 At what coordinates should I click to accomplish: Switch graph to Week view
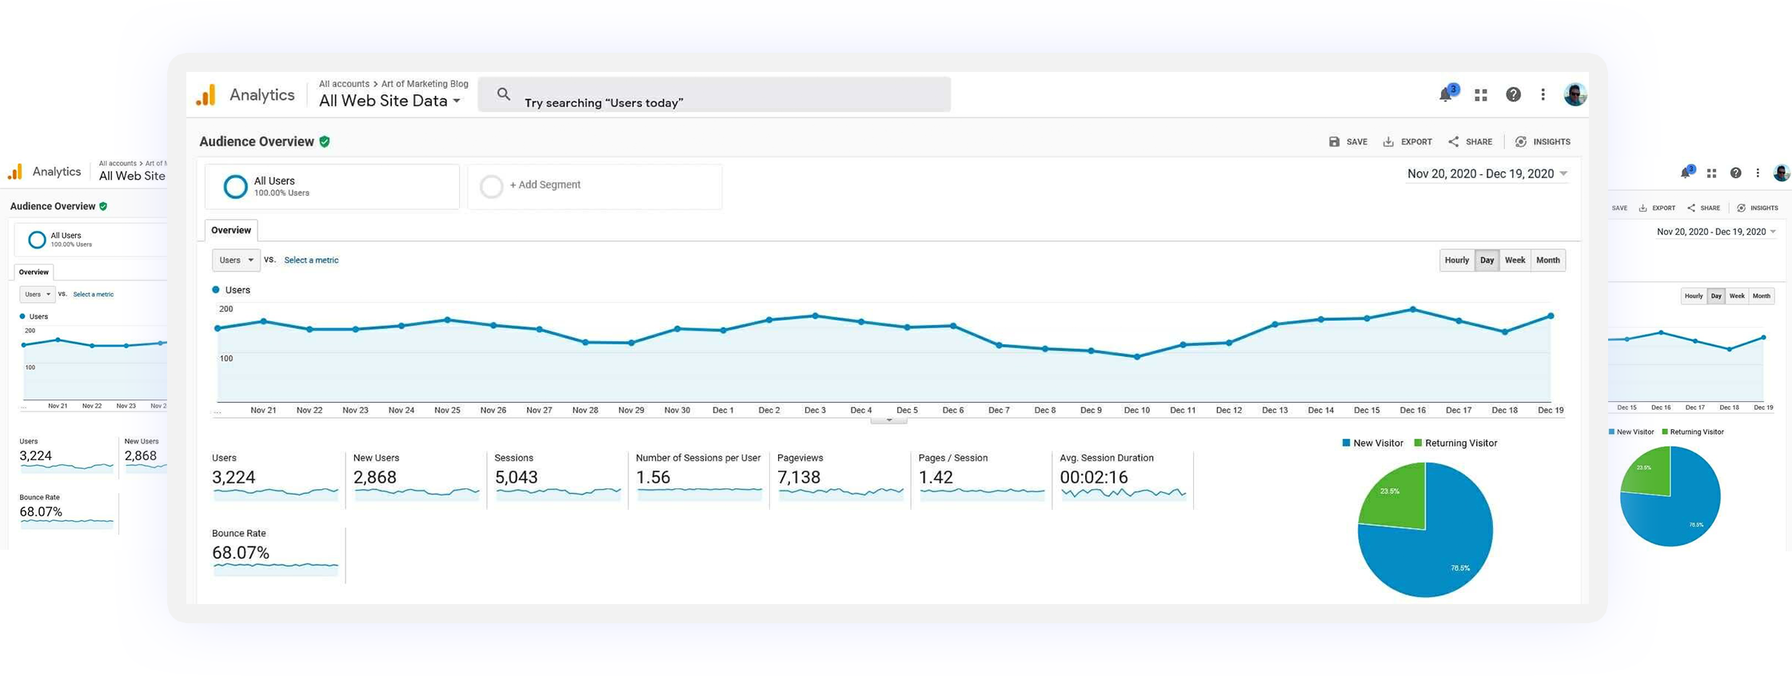tap(1515, 260)
